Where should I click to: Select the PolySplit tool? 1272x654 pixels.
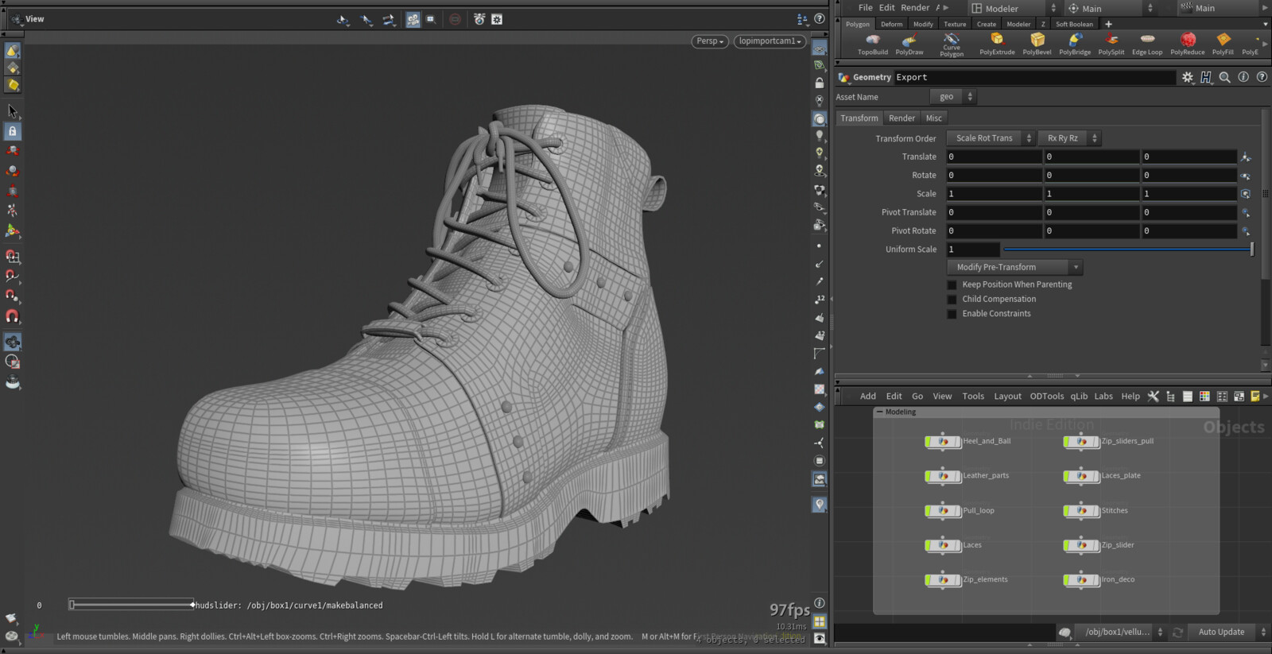(x=1111, y=44)
